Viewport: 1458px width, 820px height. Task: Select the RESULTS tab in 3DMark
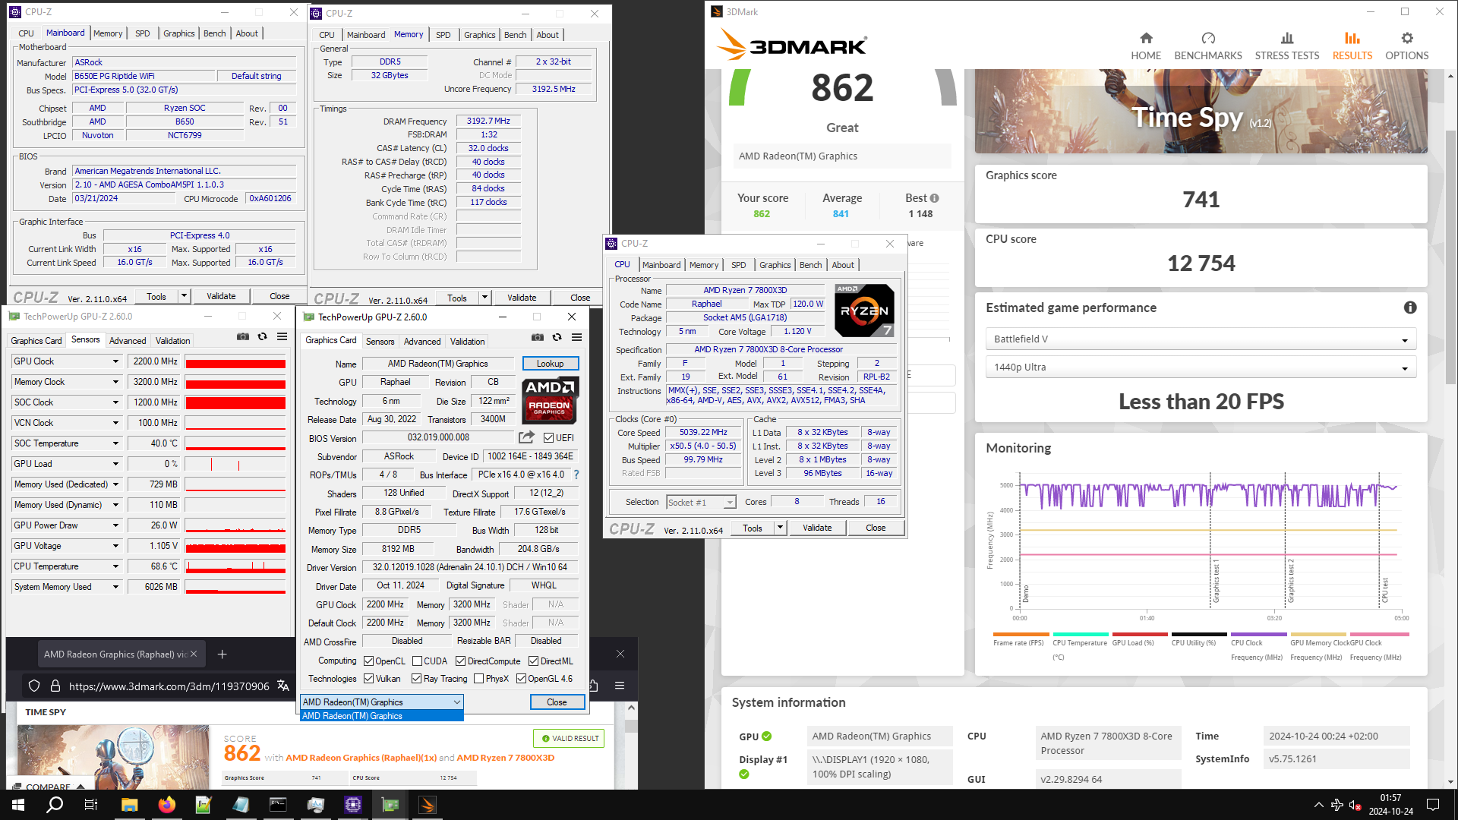[x=1352, y=46]
